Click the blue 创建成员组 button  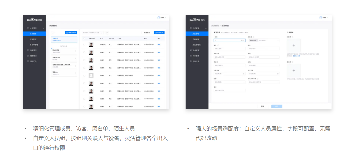pos(71,33)
